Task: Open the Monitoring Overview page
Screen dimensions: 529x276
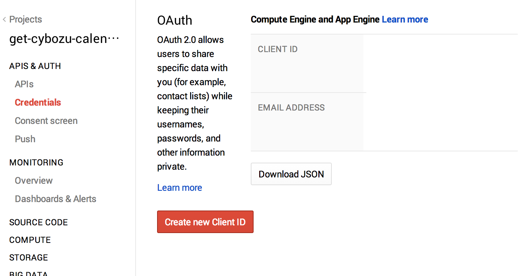Action: point(34,181)
